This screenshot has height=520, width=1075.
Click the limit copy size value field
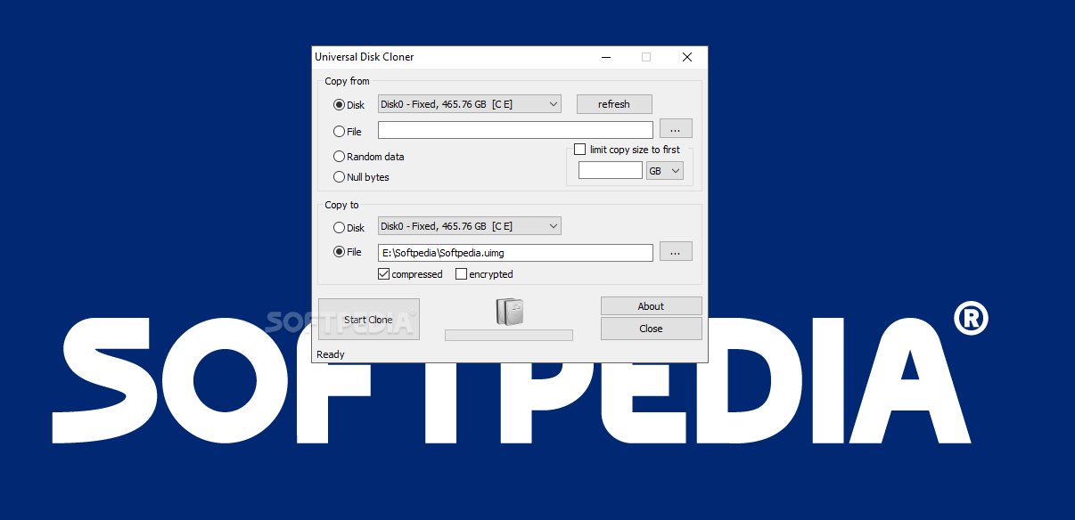(611, 170)
